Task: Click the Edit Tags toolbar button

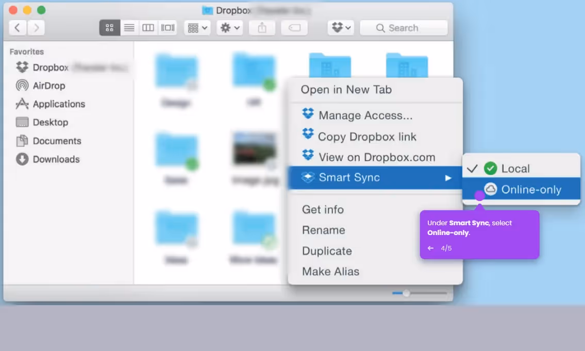Action: (294, 28)
